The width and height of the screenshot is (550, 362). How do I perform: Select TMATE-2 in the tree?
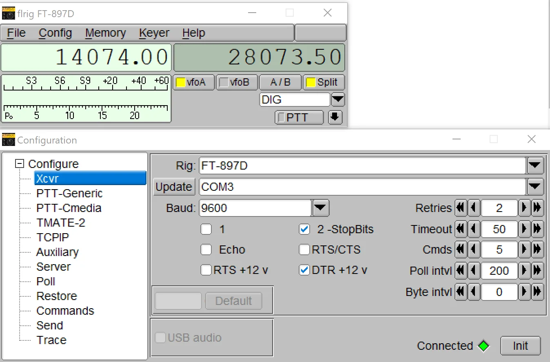pyautogui.click(x=61, y=223)
